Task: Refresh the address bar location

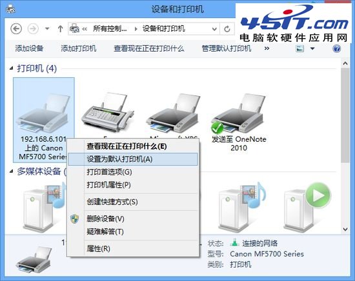Action: (227, 29)
